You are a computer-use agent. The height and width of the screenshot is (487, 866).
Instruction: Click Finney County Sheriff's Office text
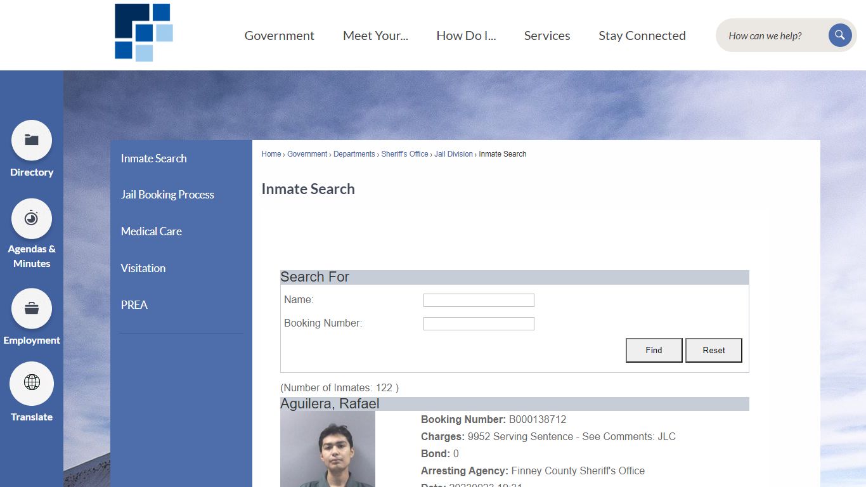point(578,471)
